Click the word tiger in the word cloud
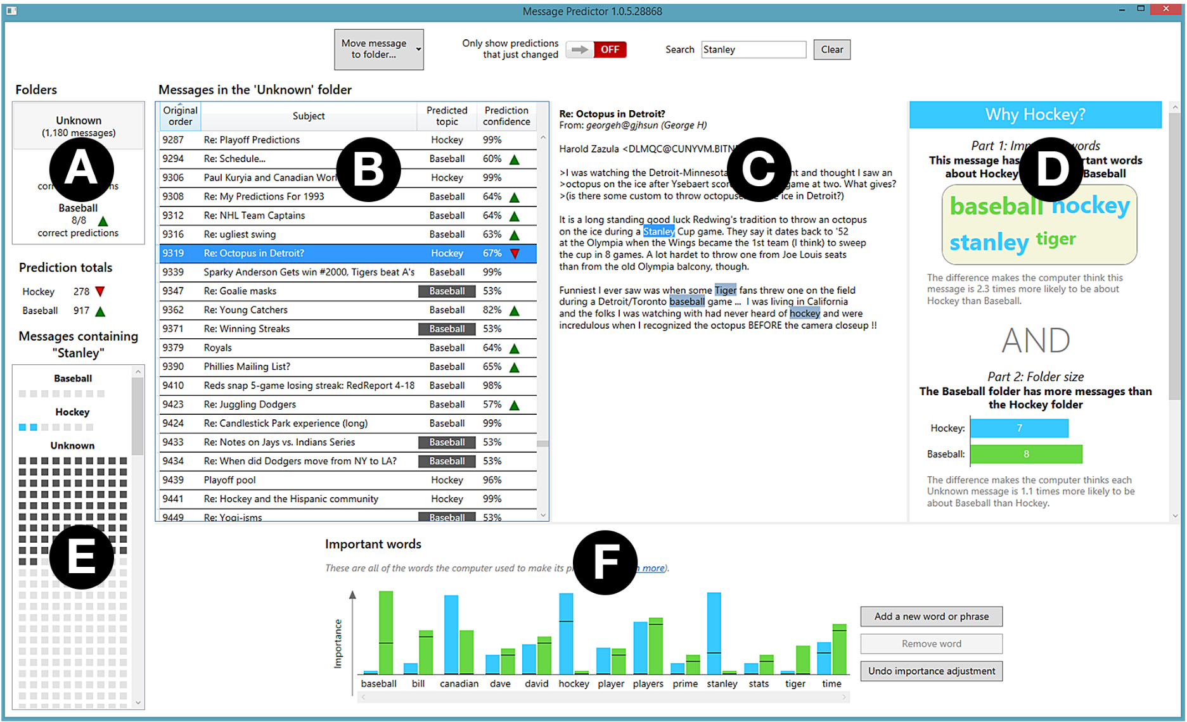The image size is (1187, 722). (1056, 239)
